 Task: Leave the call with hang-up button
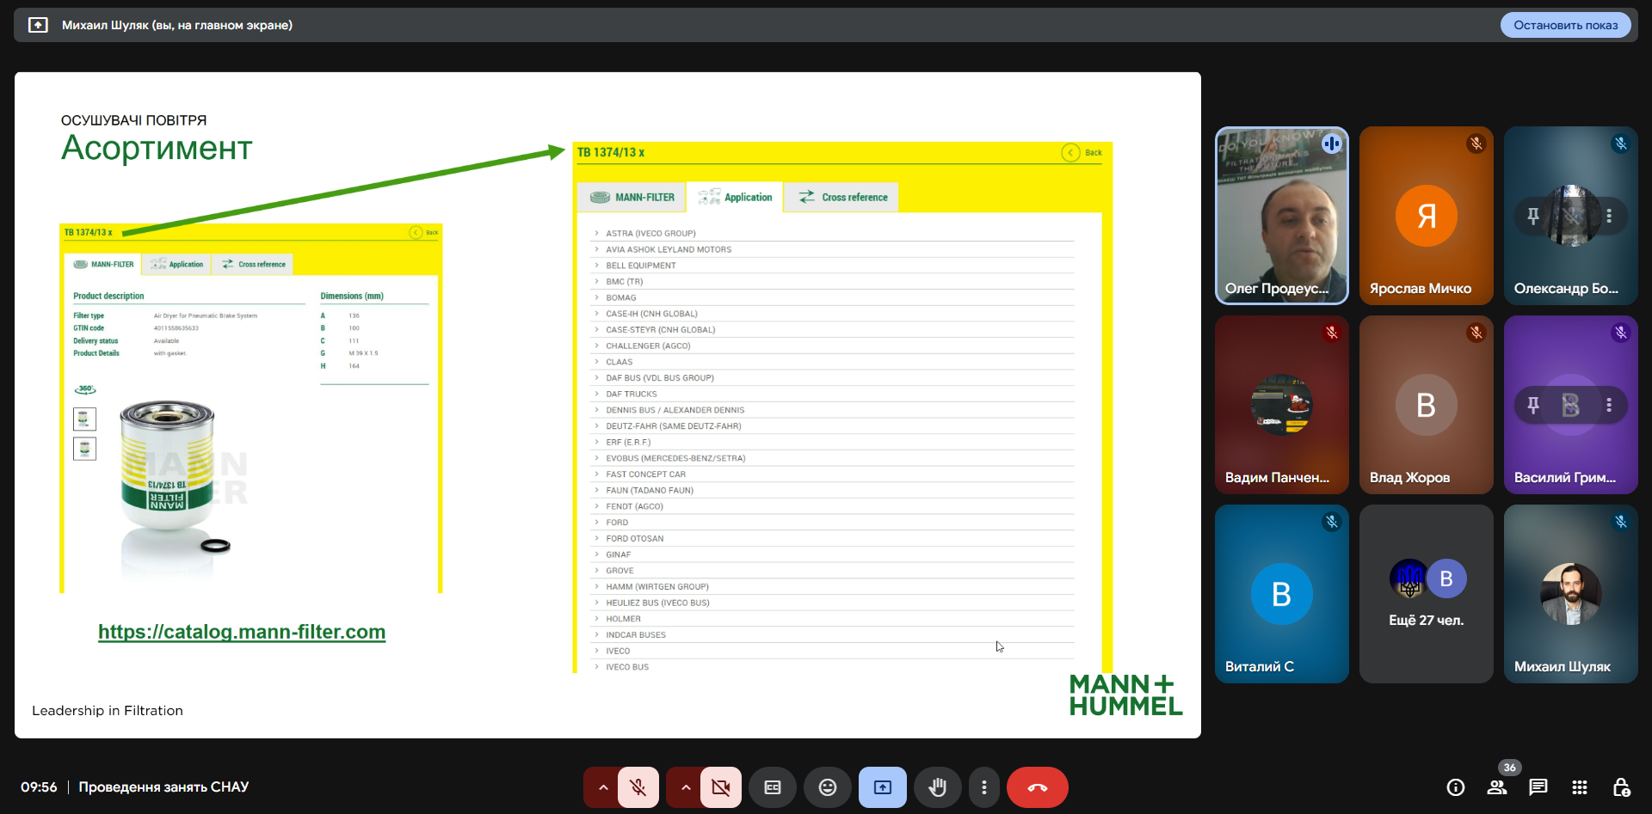pyautogui.click(x=1038, y=787)
